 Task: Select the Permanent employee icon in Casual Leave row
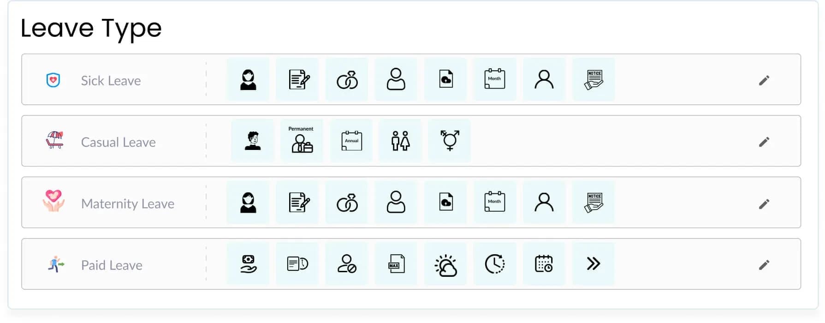(x=302, y=141)
